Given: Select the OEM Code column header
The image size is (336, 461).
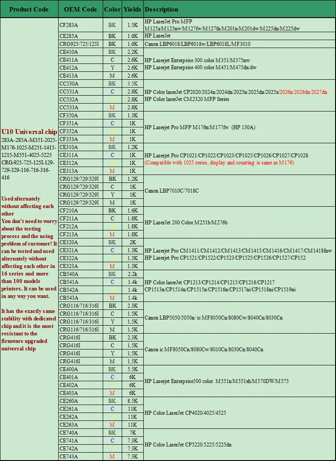Looking at the screenshot, I should [80, 9].
